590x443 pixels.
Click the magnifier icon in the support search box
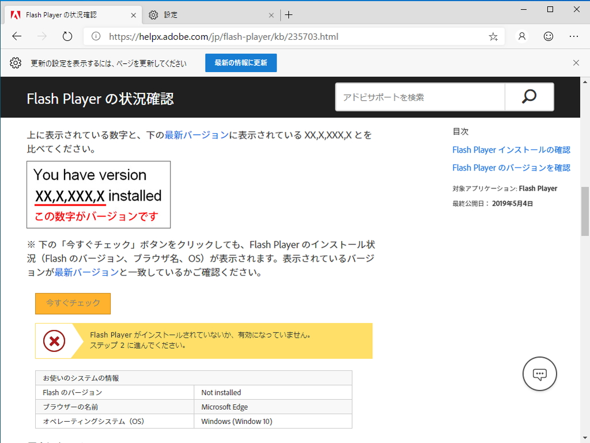click(528, 97)
